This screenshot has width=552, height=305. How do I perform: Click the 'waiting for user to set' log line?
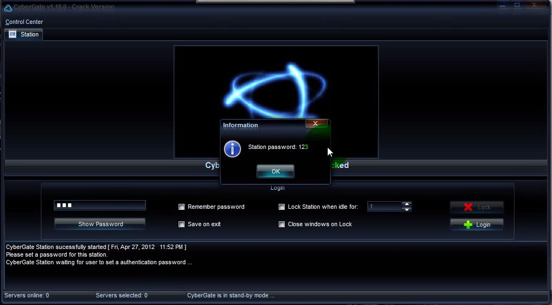click(99, 262)
